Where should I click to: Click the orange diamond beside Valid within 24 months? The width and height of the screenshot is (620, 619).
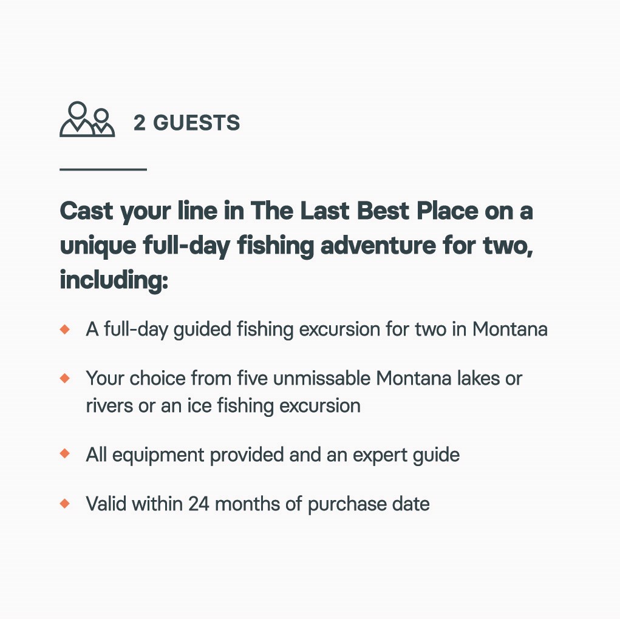65,503
